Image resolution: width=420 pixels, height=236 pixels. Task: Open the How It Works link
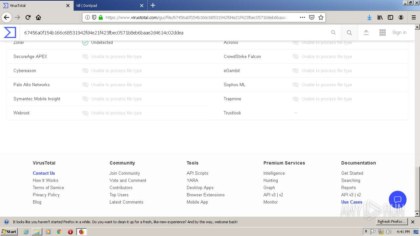click(x=46, y=180)
